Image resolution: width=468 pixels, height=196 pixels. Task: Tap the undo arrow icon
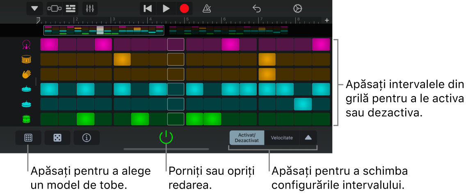pos(257,9)
